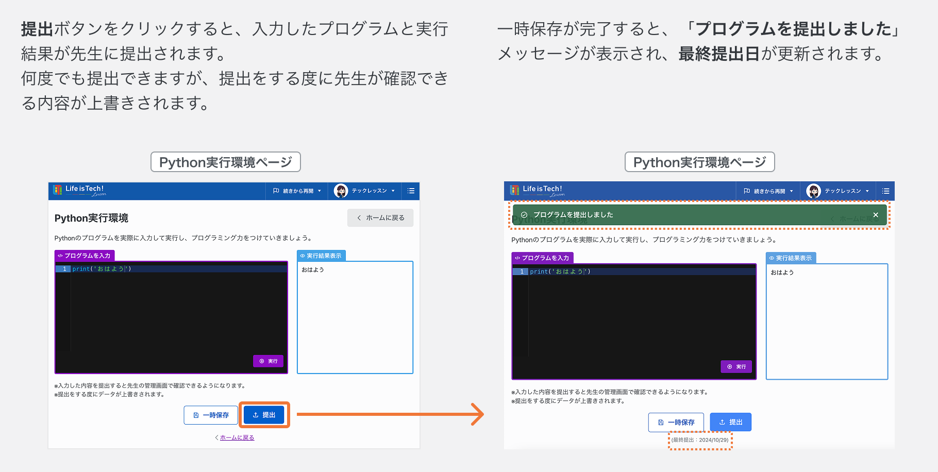Click into the code editor in left screenshot
The width and height of the screenshot is (938, 472).
(171, 317)
